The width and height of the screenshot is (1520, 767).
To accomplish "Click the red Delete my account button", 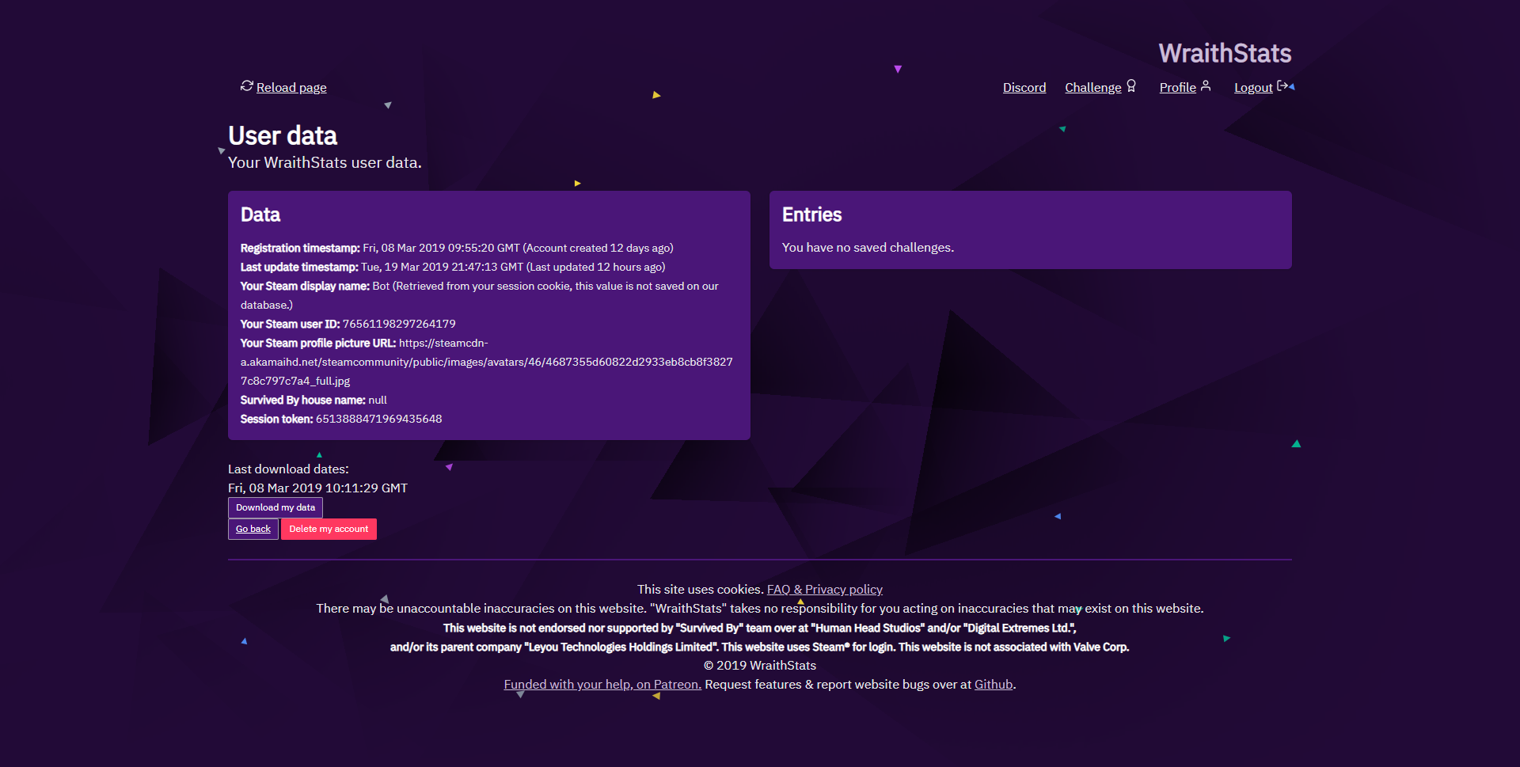I will click(329, 528).
